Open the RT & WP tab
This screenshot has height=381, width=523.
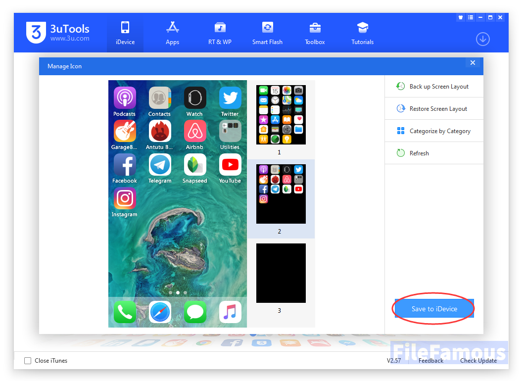[x=220, y=33]
